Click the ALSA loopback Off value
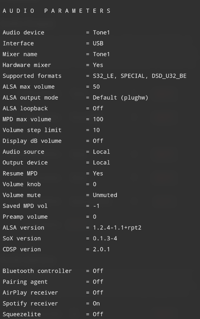This screenshot has height=319, width=200. [98, 108]
